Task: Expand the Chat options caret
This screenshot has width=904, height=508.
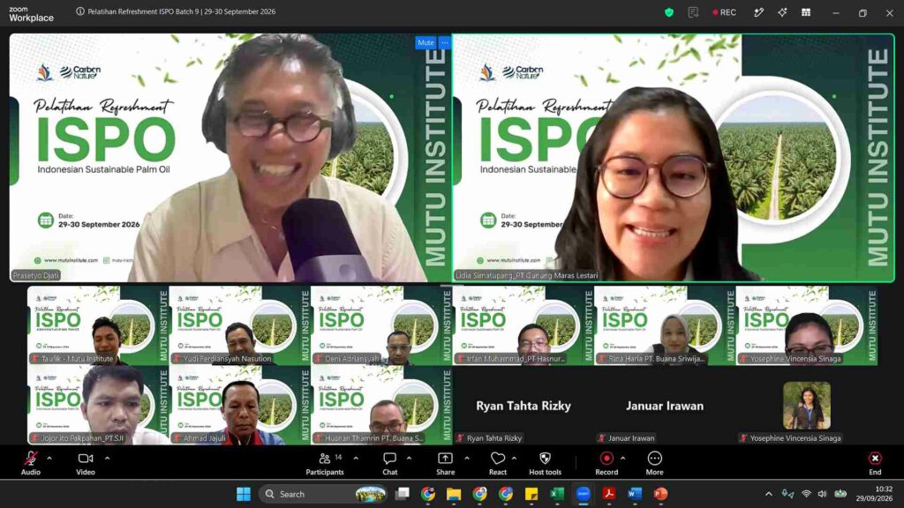Action: pos(409,459)
